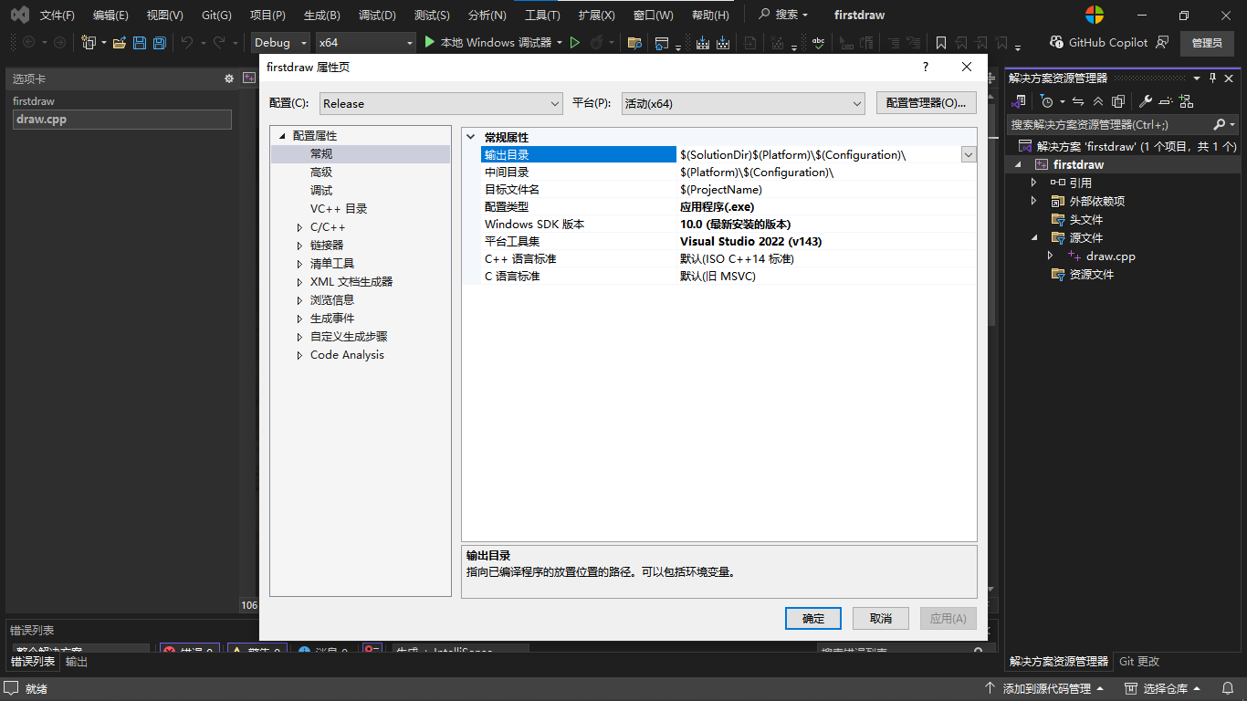The image size is (1247, 701).
Task: Click the Save All toolbar icon
Action: [x=158, y=41]
